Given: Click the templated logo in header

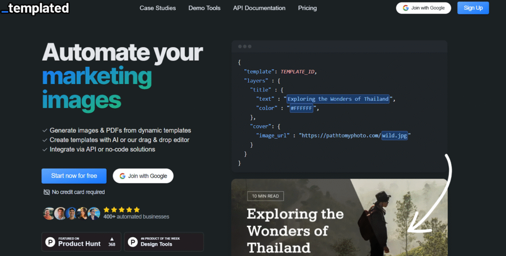Looking at the screenshot, I should tap(35, 8).
